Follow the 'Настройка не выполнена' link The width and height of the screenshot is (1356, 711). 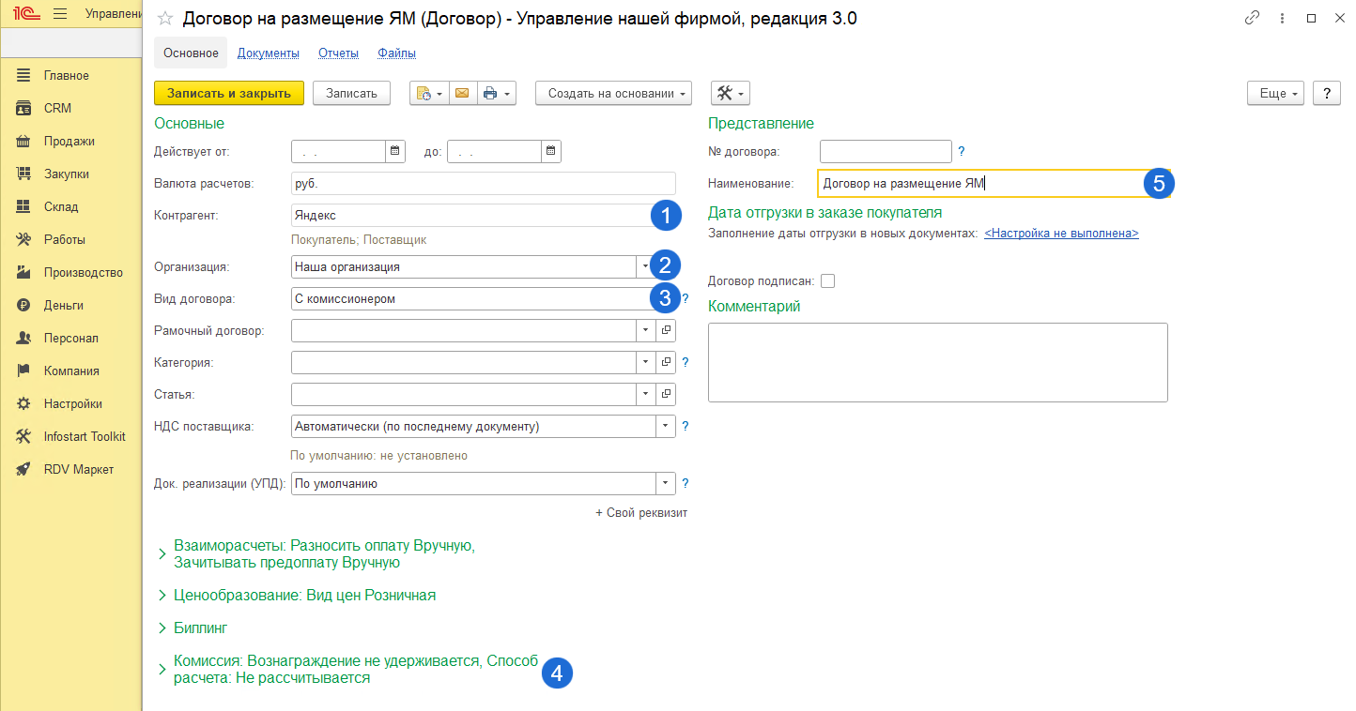1061,233
